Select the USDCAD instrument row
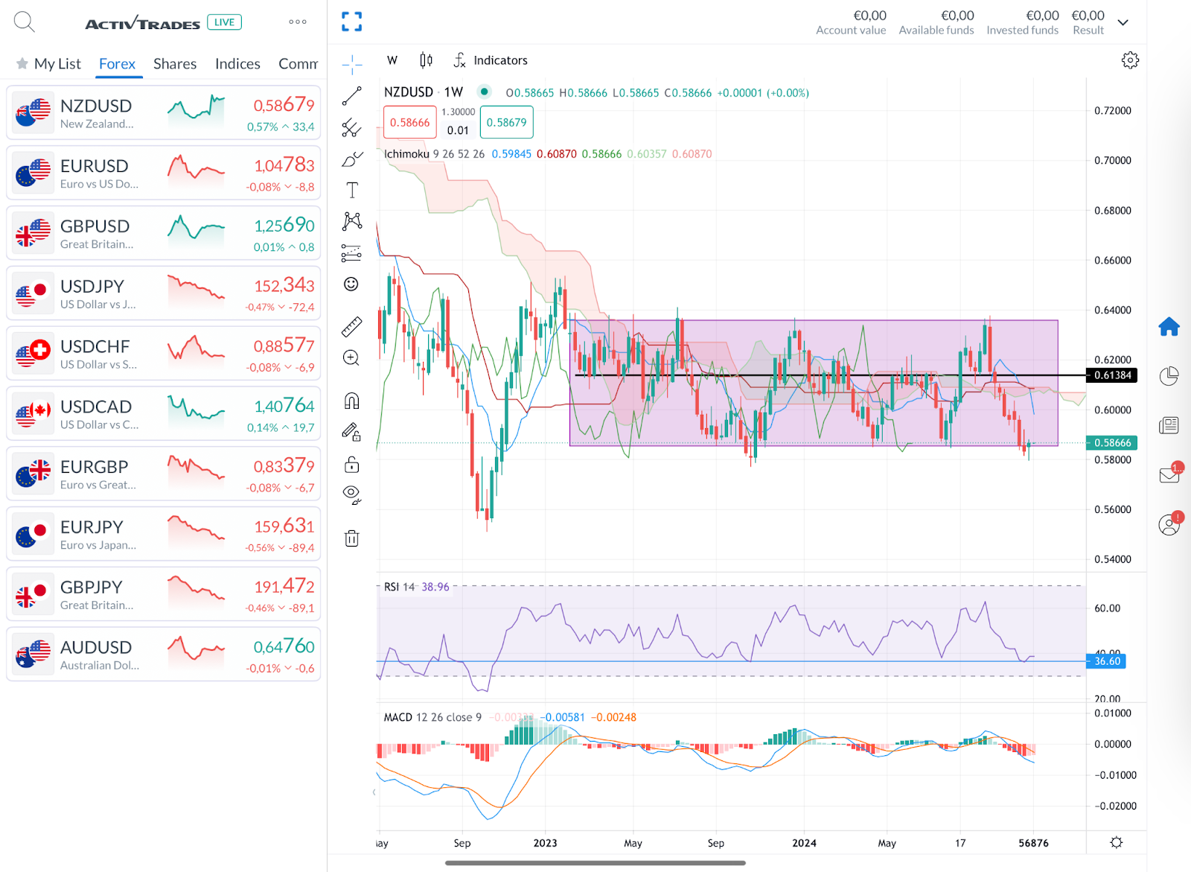Viewport: 1191px width, 872px height. click(x=164, y=414)
